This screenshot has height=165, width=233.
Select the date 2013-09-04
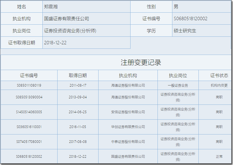point(78,97)
